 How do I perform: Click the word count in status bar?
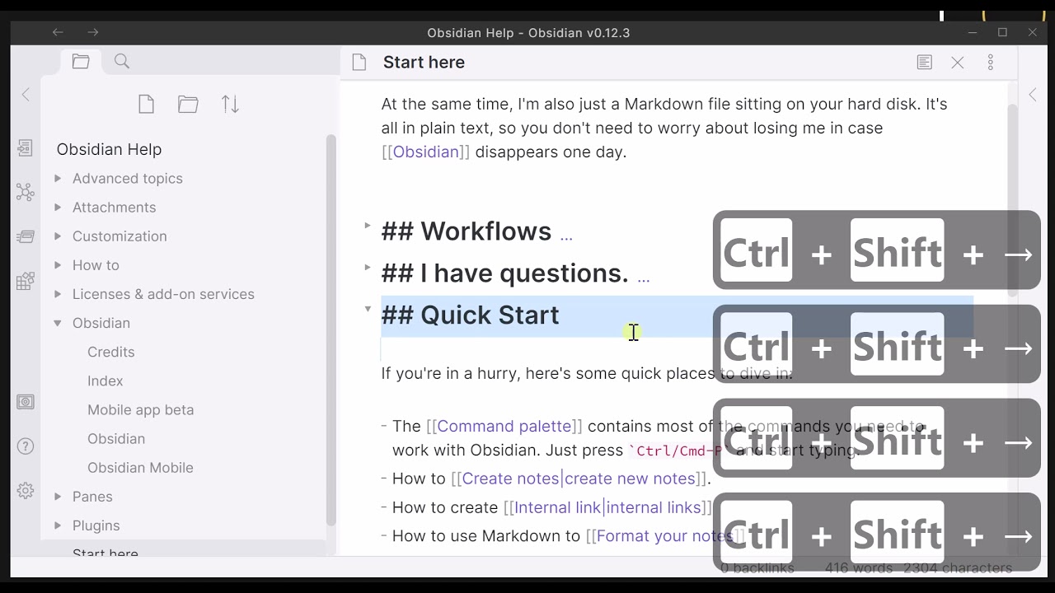click(x=858, y=567)
